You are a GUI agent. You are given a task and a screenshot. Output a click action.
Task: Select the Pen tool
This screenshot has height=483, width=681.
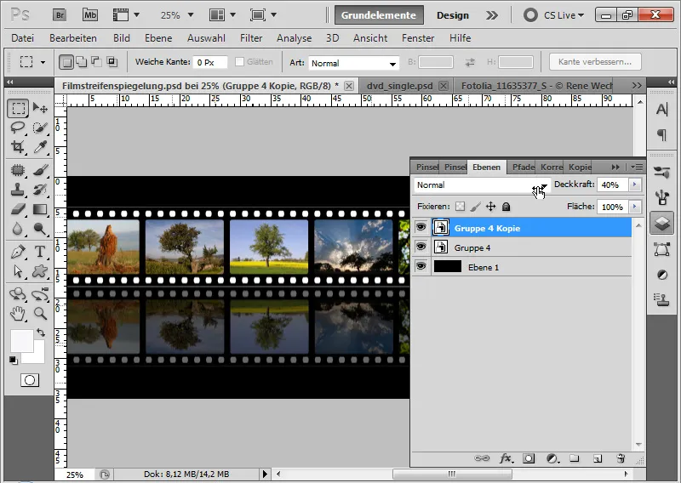point(18,251)
